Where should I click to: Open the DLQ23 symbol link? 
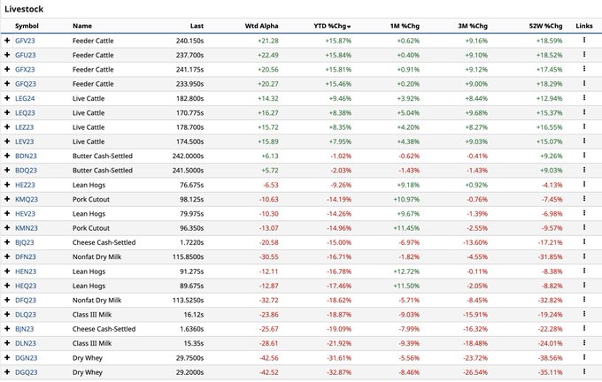pos(25,314)
